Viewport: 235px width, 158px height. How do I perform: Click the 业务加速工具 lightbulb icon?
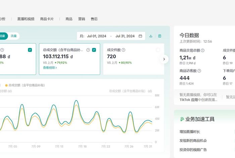pyautogui.click(x=182, y=119)
